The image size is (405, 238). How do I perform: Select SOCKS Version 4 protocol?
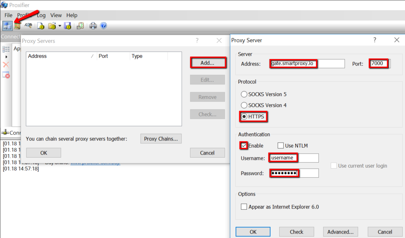[x=244, y=105]
